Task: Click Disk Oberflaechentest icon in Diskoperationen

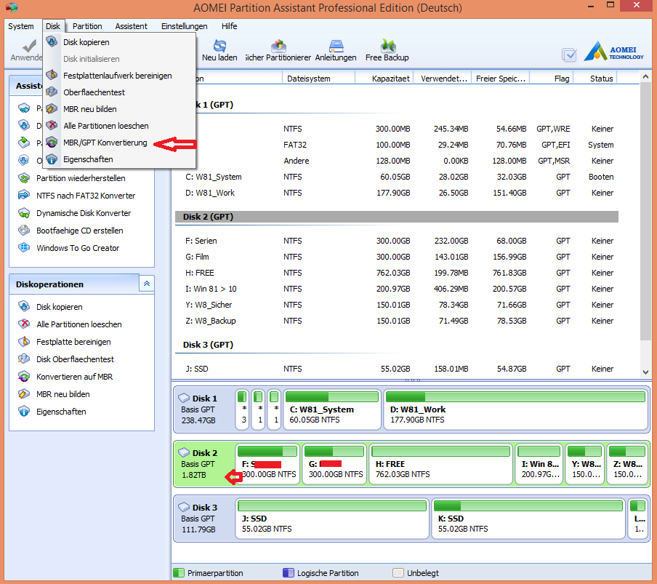Action: pos(24,359)
